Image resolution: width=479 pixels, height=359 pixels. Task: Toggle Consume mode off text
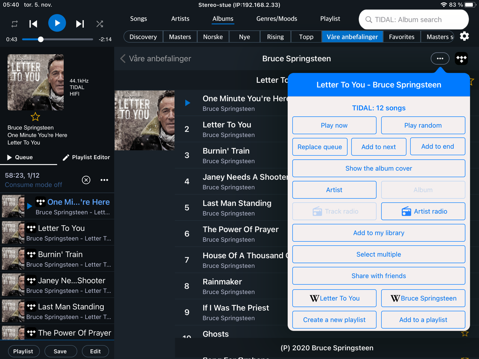click(x=33, y=185)
